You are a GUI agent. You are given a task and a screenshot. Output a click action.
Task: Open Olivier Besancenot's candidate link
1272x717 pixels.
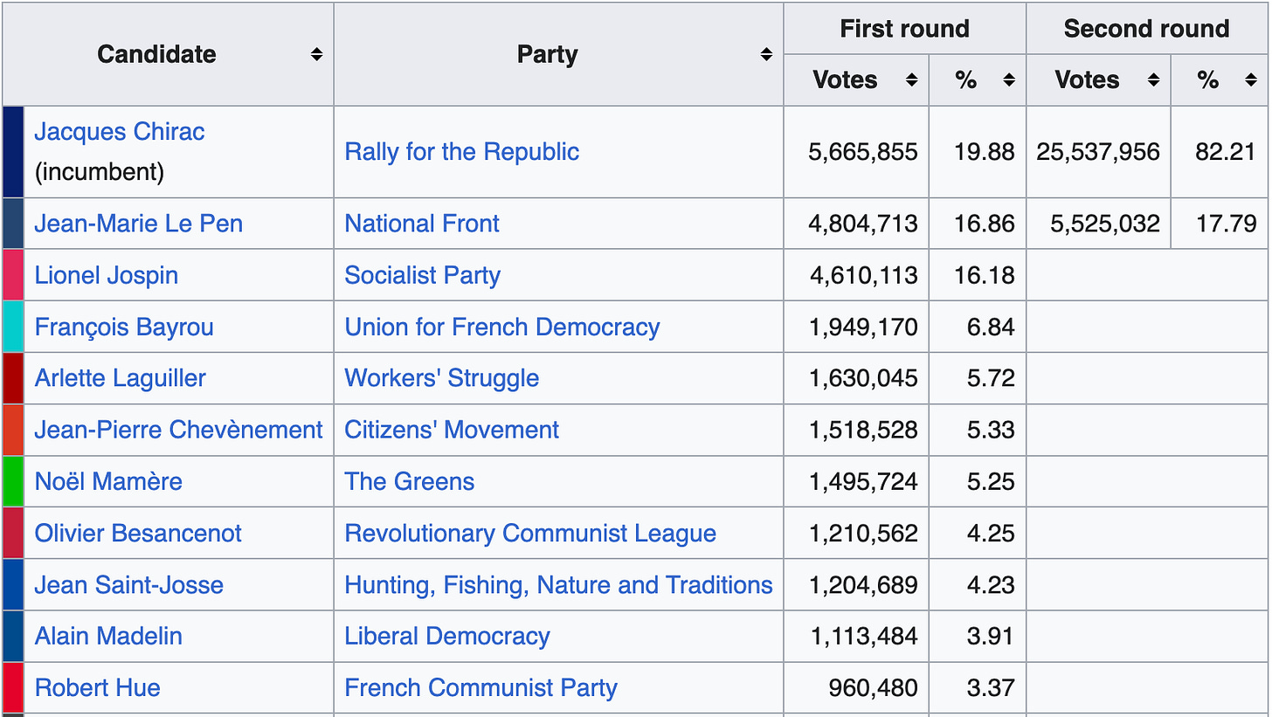click(x=138, y=533)
